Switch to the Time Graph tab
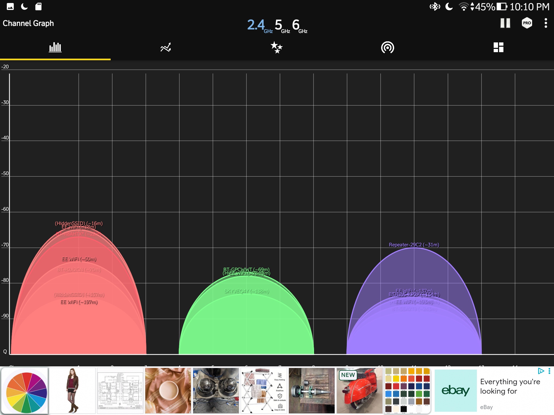This screenshot has height=415, width=554. [166, 48]
